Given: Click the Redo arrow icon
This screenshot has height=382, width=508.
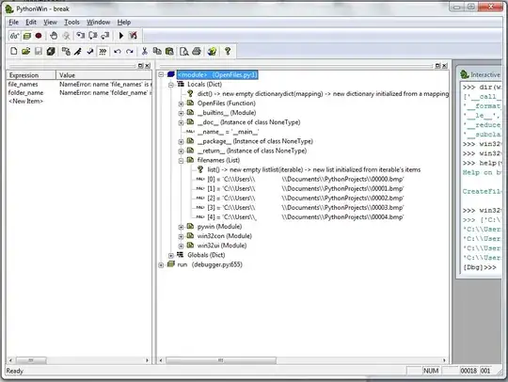Looking at the screenshot, I should (130, 51).
